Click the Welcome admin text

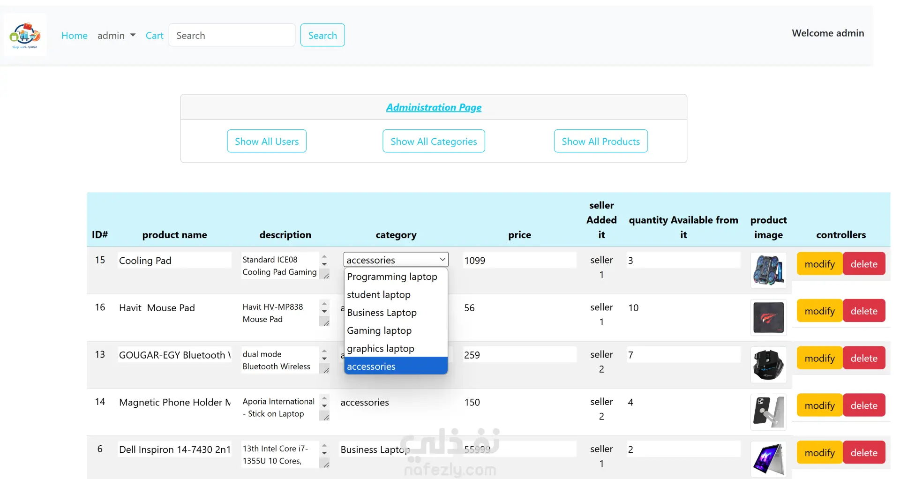pyautogui.click(x=828, y=33)
